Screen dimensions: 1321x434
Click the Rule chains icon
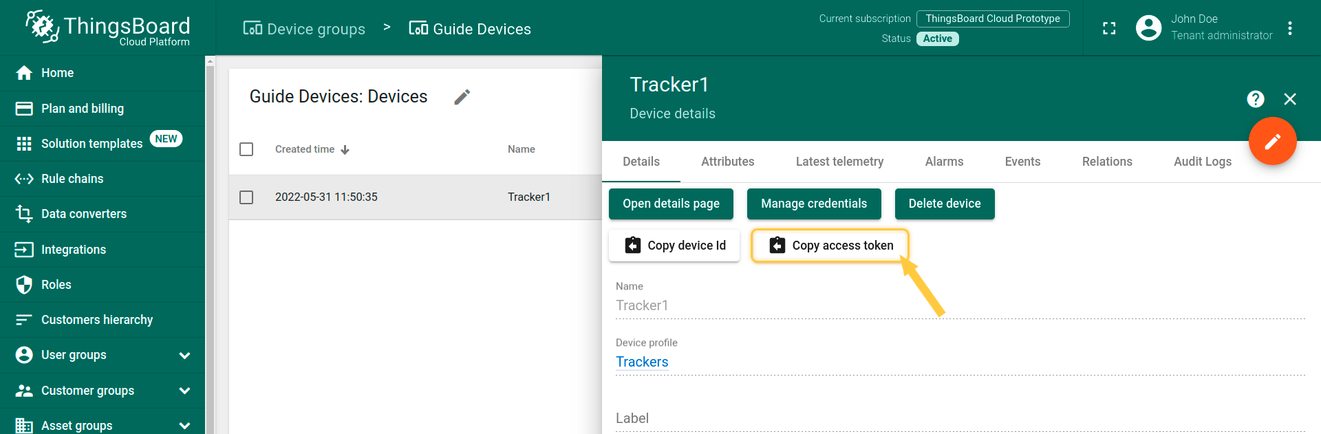pos(24,179)
